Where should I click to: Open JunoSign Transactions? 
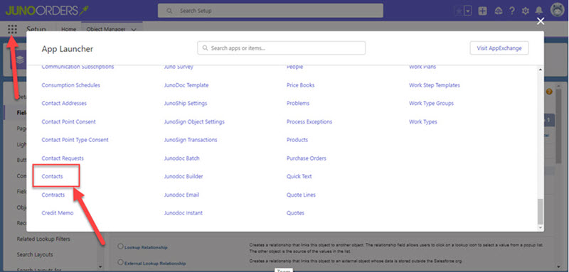(191, 140)
